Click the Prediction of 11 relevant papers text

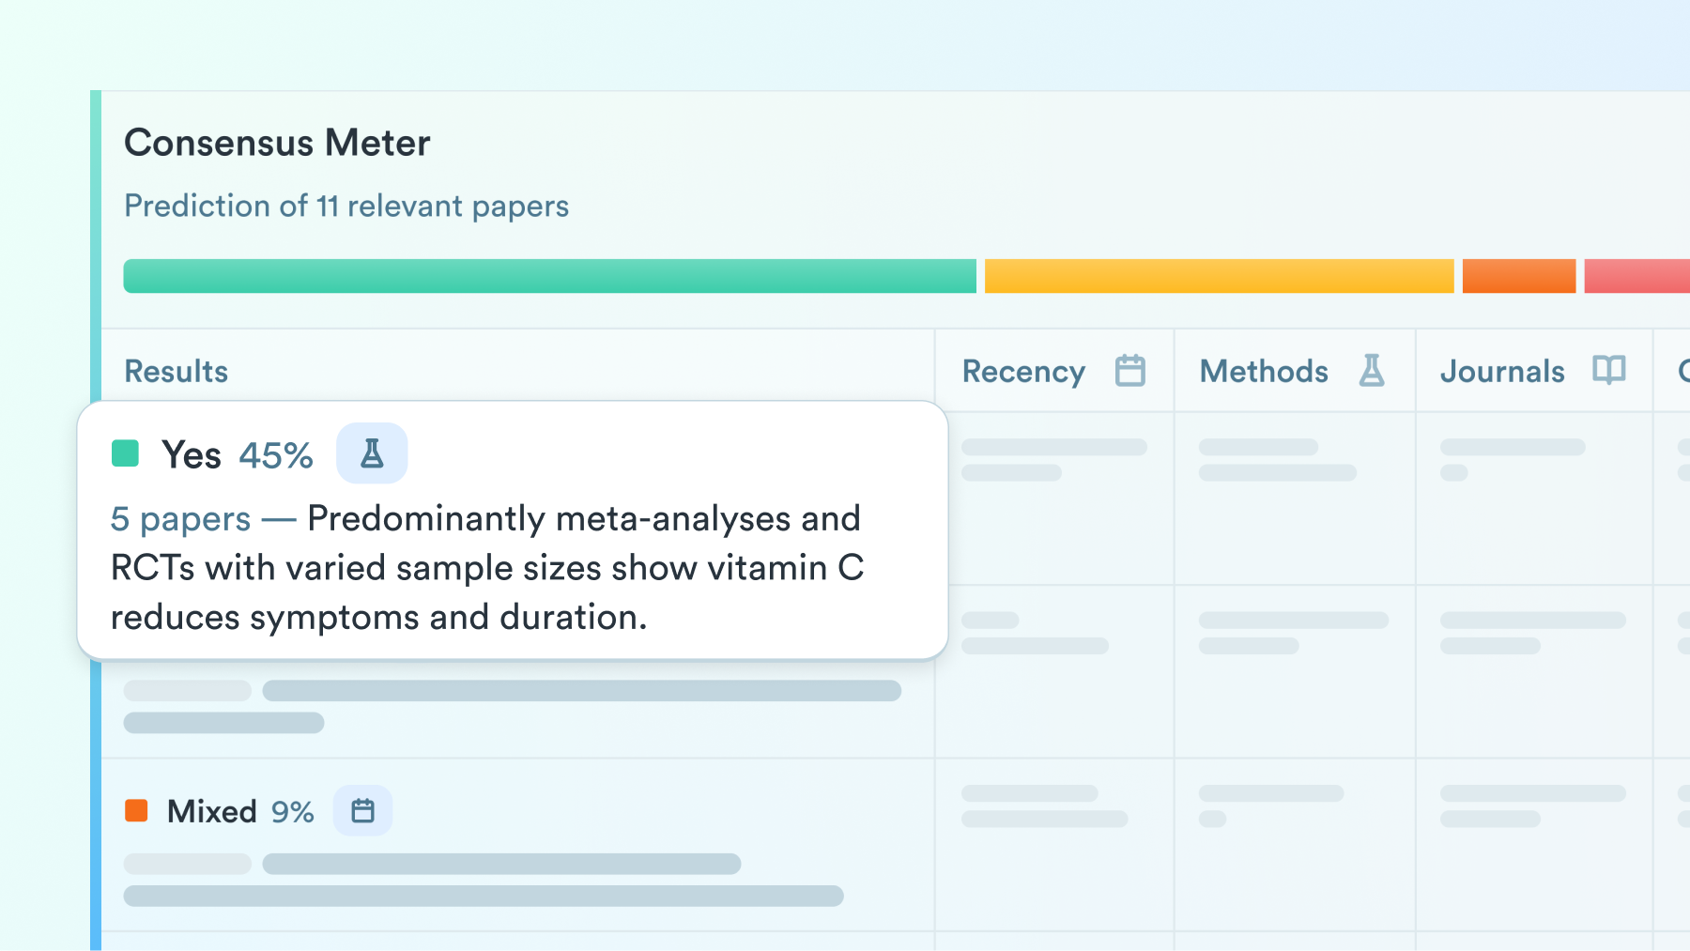(346, 206)
